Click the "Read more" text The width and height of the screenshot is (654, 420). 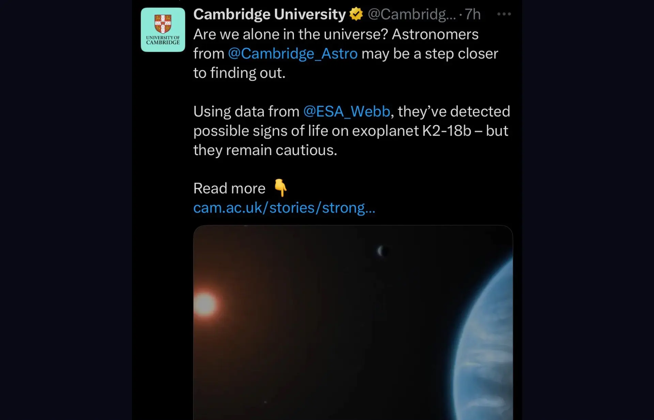point(229,188)
